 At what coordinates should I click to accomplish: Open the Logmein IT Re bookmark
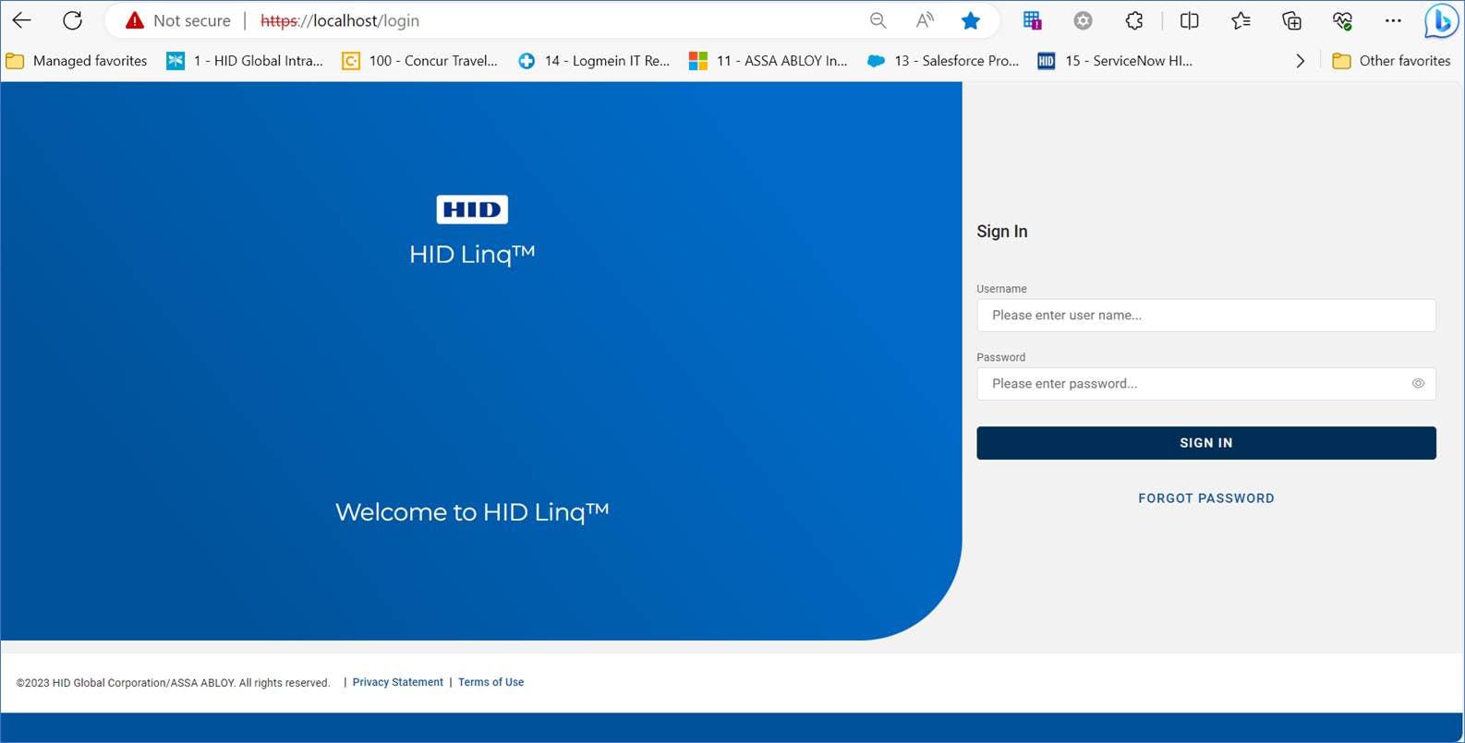[x=594, y=61]
